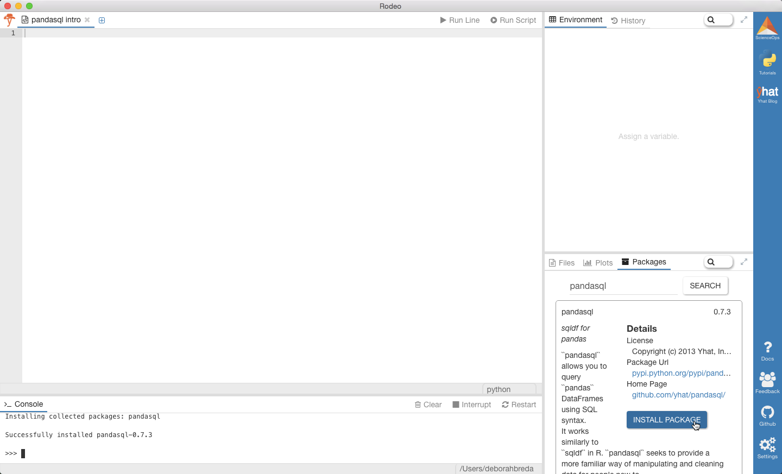This screenshot has height=474, width=782.
Task: Click the Copyright (c) 2013 Yhat license text
Action: (x=682, y=351)
